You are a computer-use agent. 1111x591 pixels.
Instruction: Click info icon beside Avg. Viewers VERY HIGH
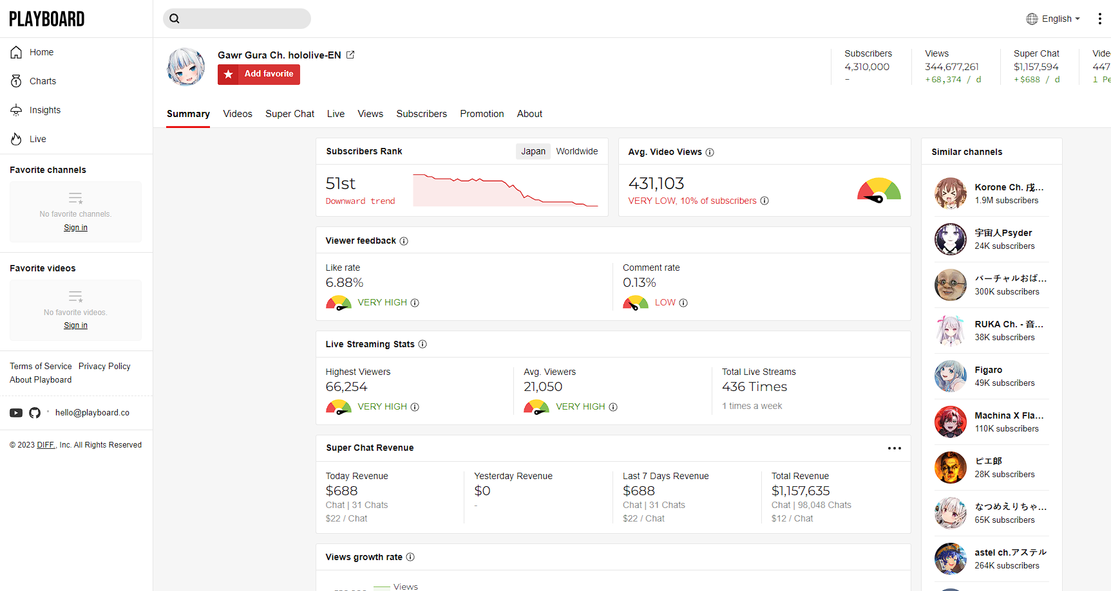[613, 407]
